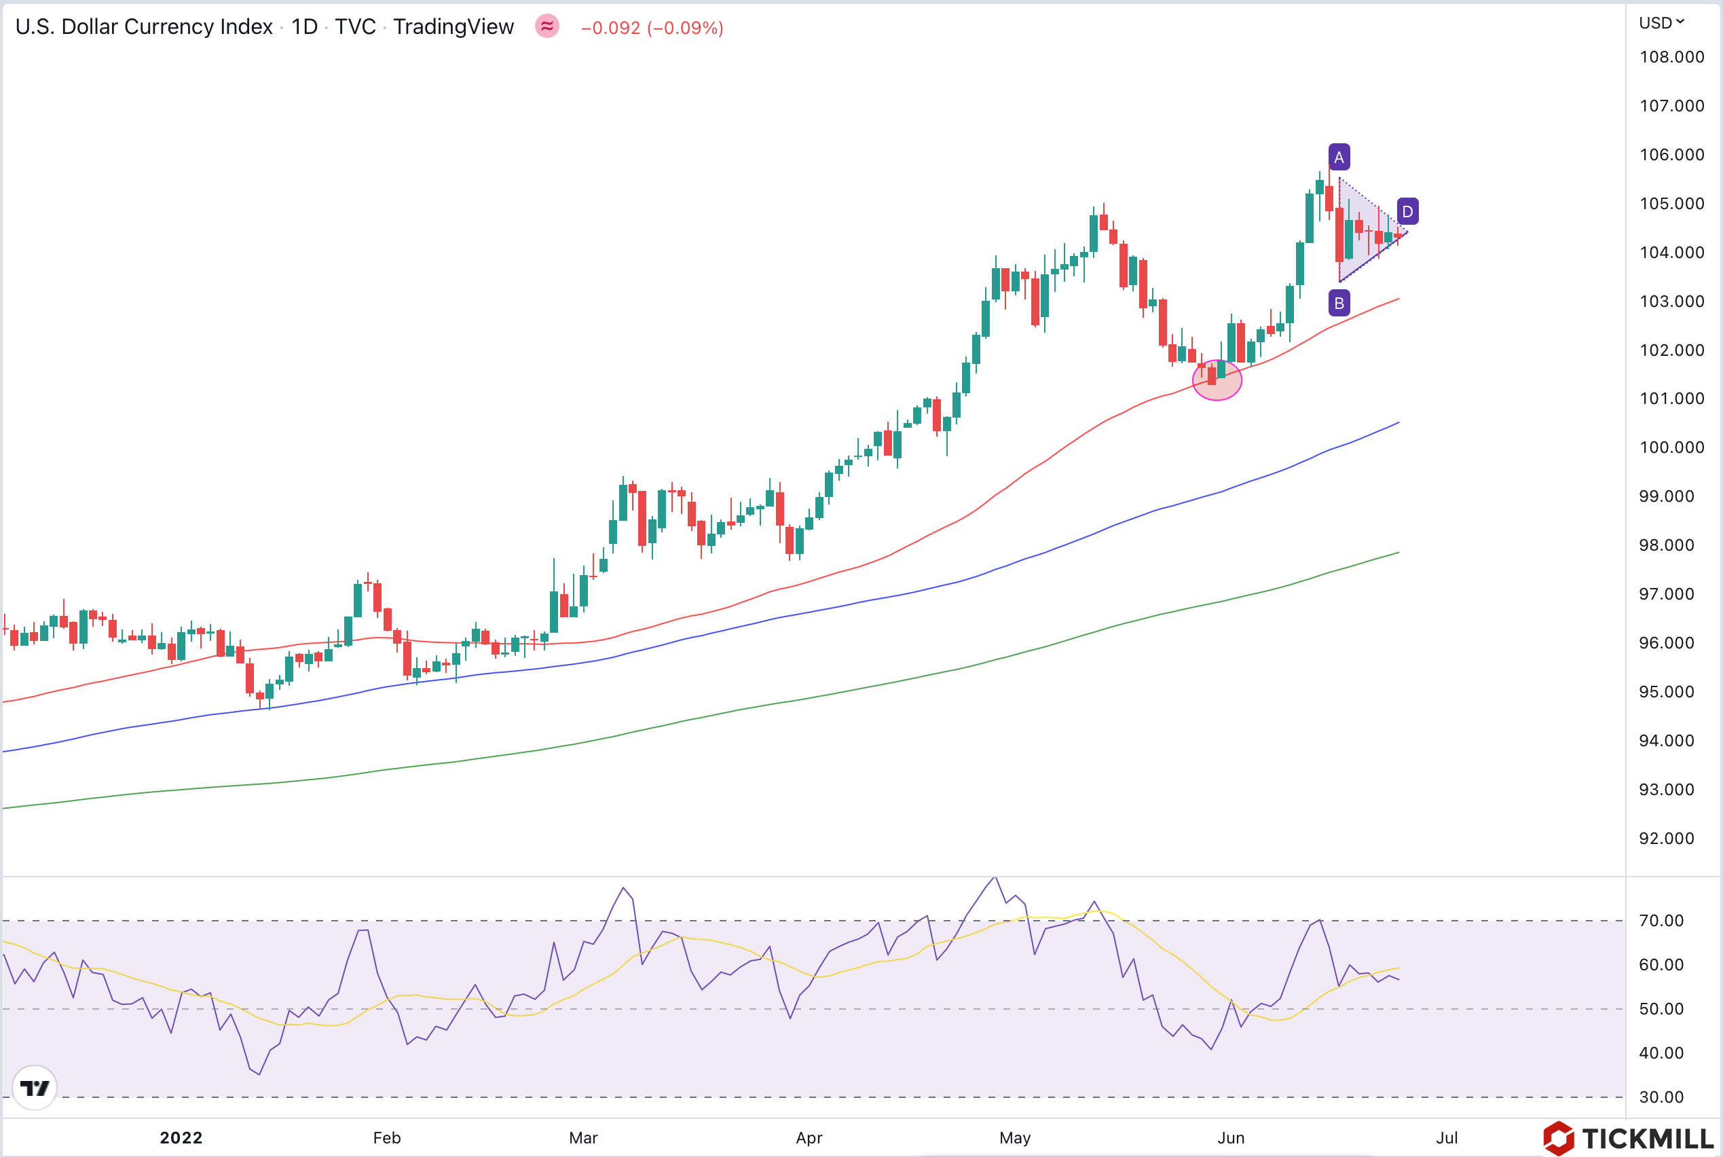This screenshot has height=1157, width=1723.
Task: Click the Tickmill logo
Action: tap(1628, 1137)
